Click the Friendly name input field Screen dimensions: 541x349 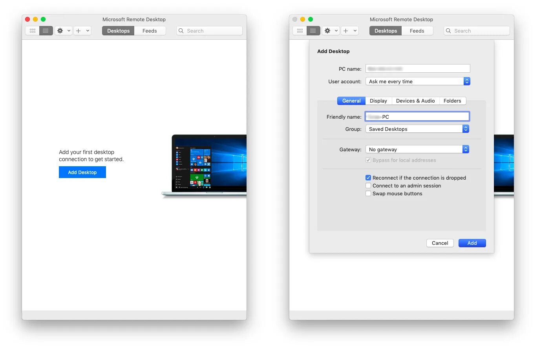tap(417, 117)
